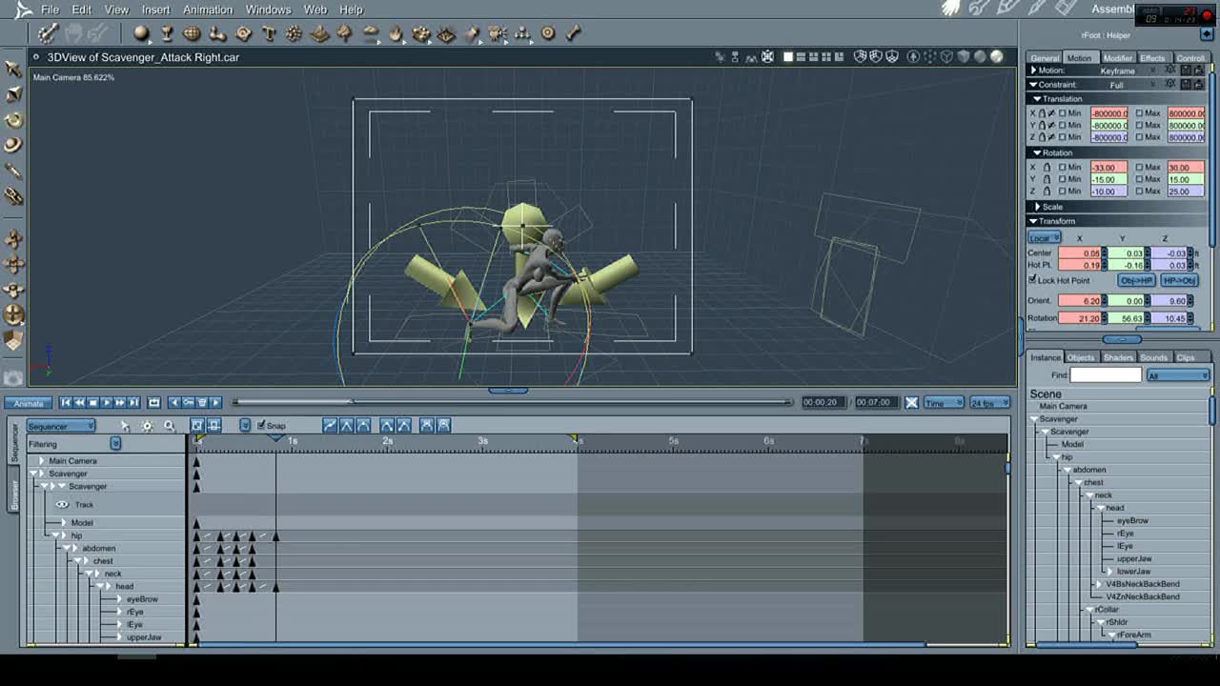Toggle the Lock Hot Point checkbox
Screen dimensions: 1220x686
click(1032, 280)
